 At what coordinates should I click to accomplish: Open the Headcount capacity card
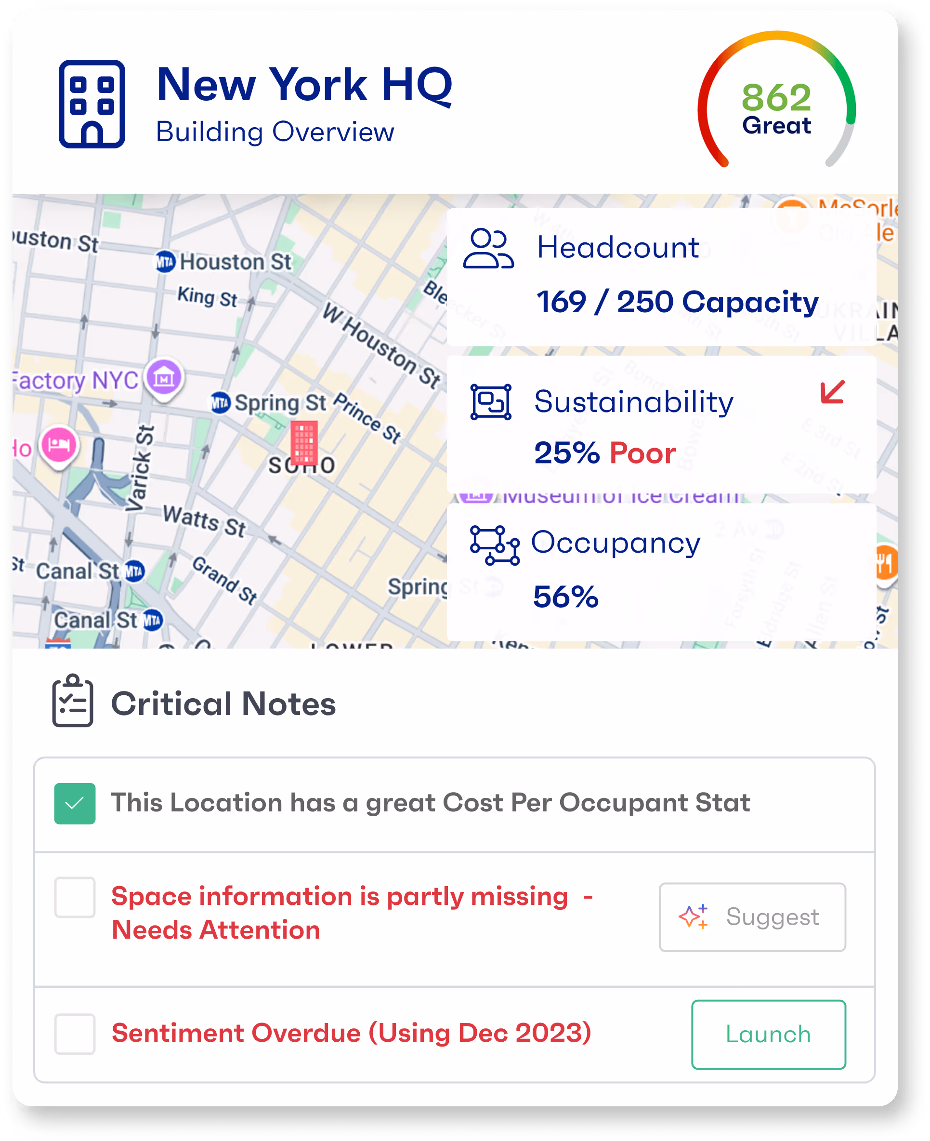661,277
